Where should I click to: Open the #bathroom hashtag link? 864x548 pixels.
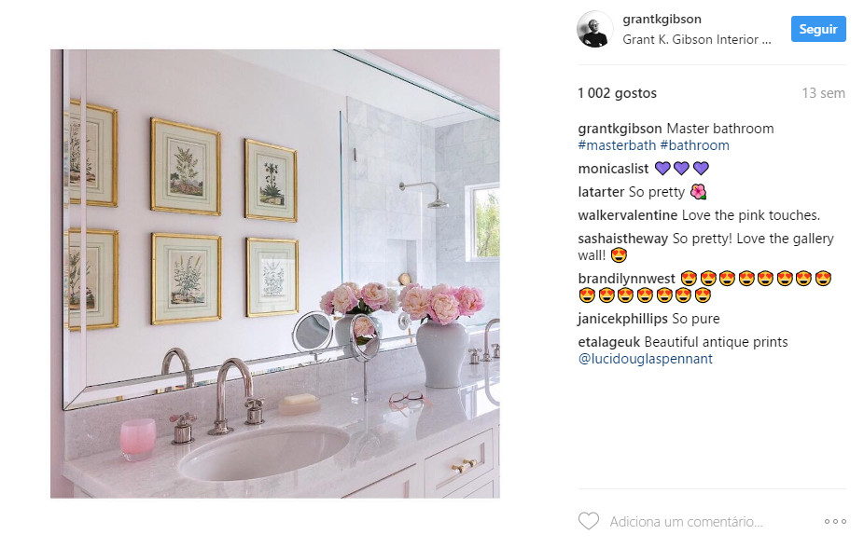point(694,145)
